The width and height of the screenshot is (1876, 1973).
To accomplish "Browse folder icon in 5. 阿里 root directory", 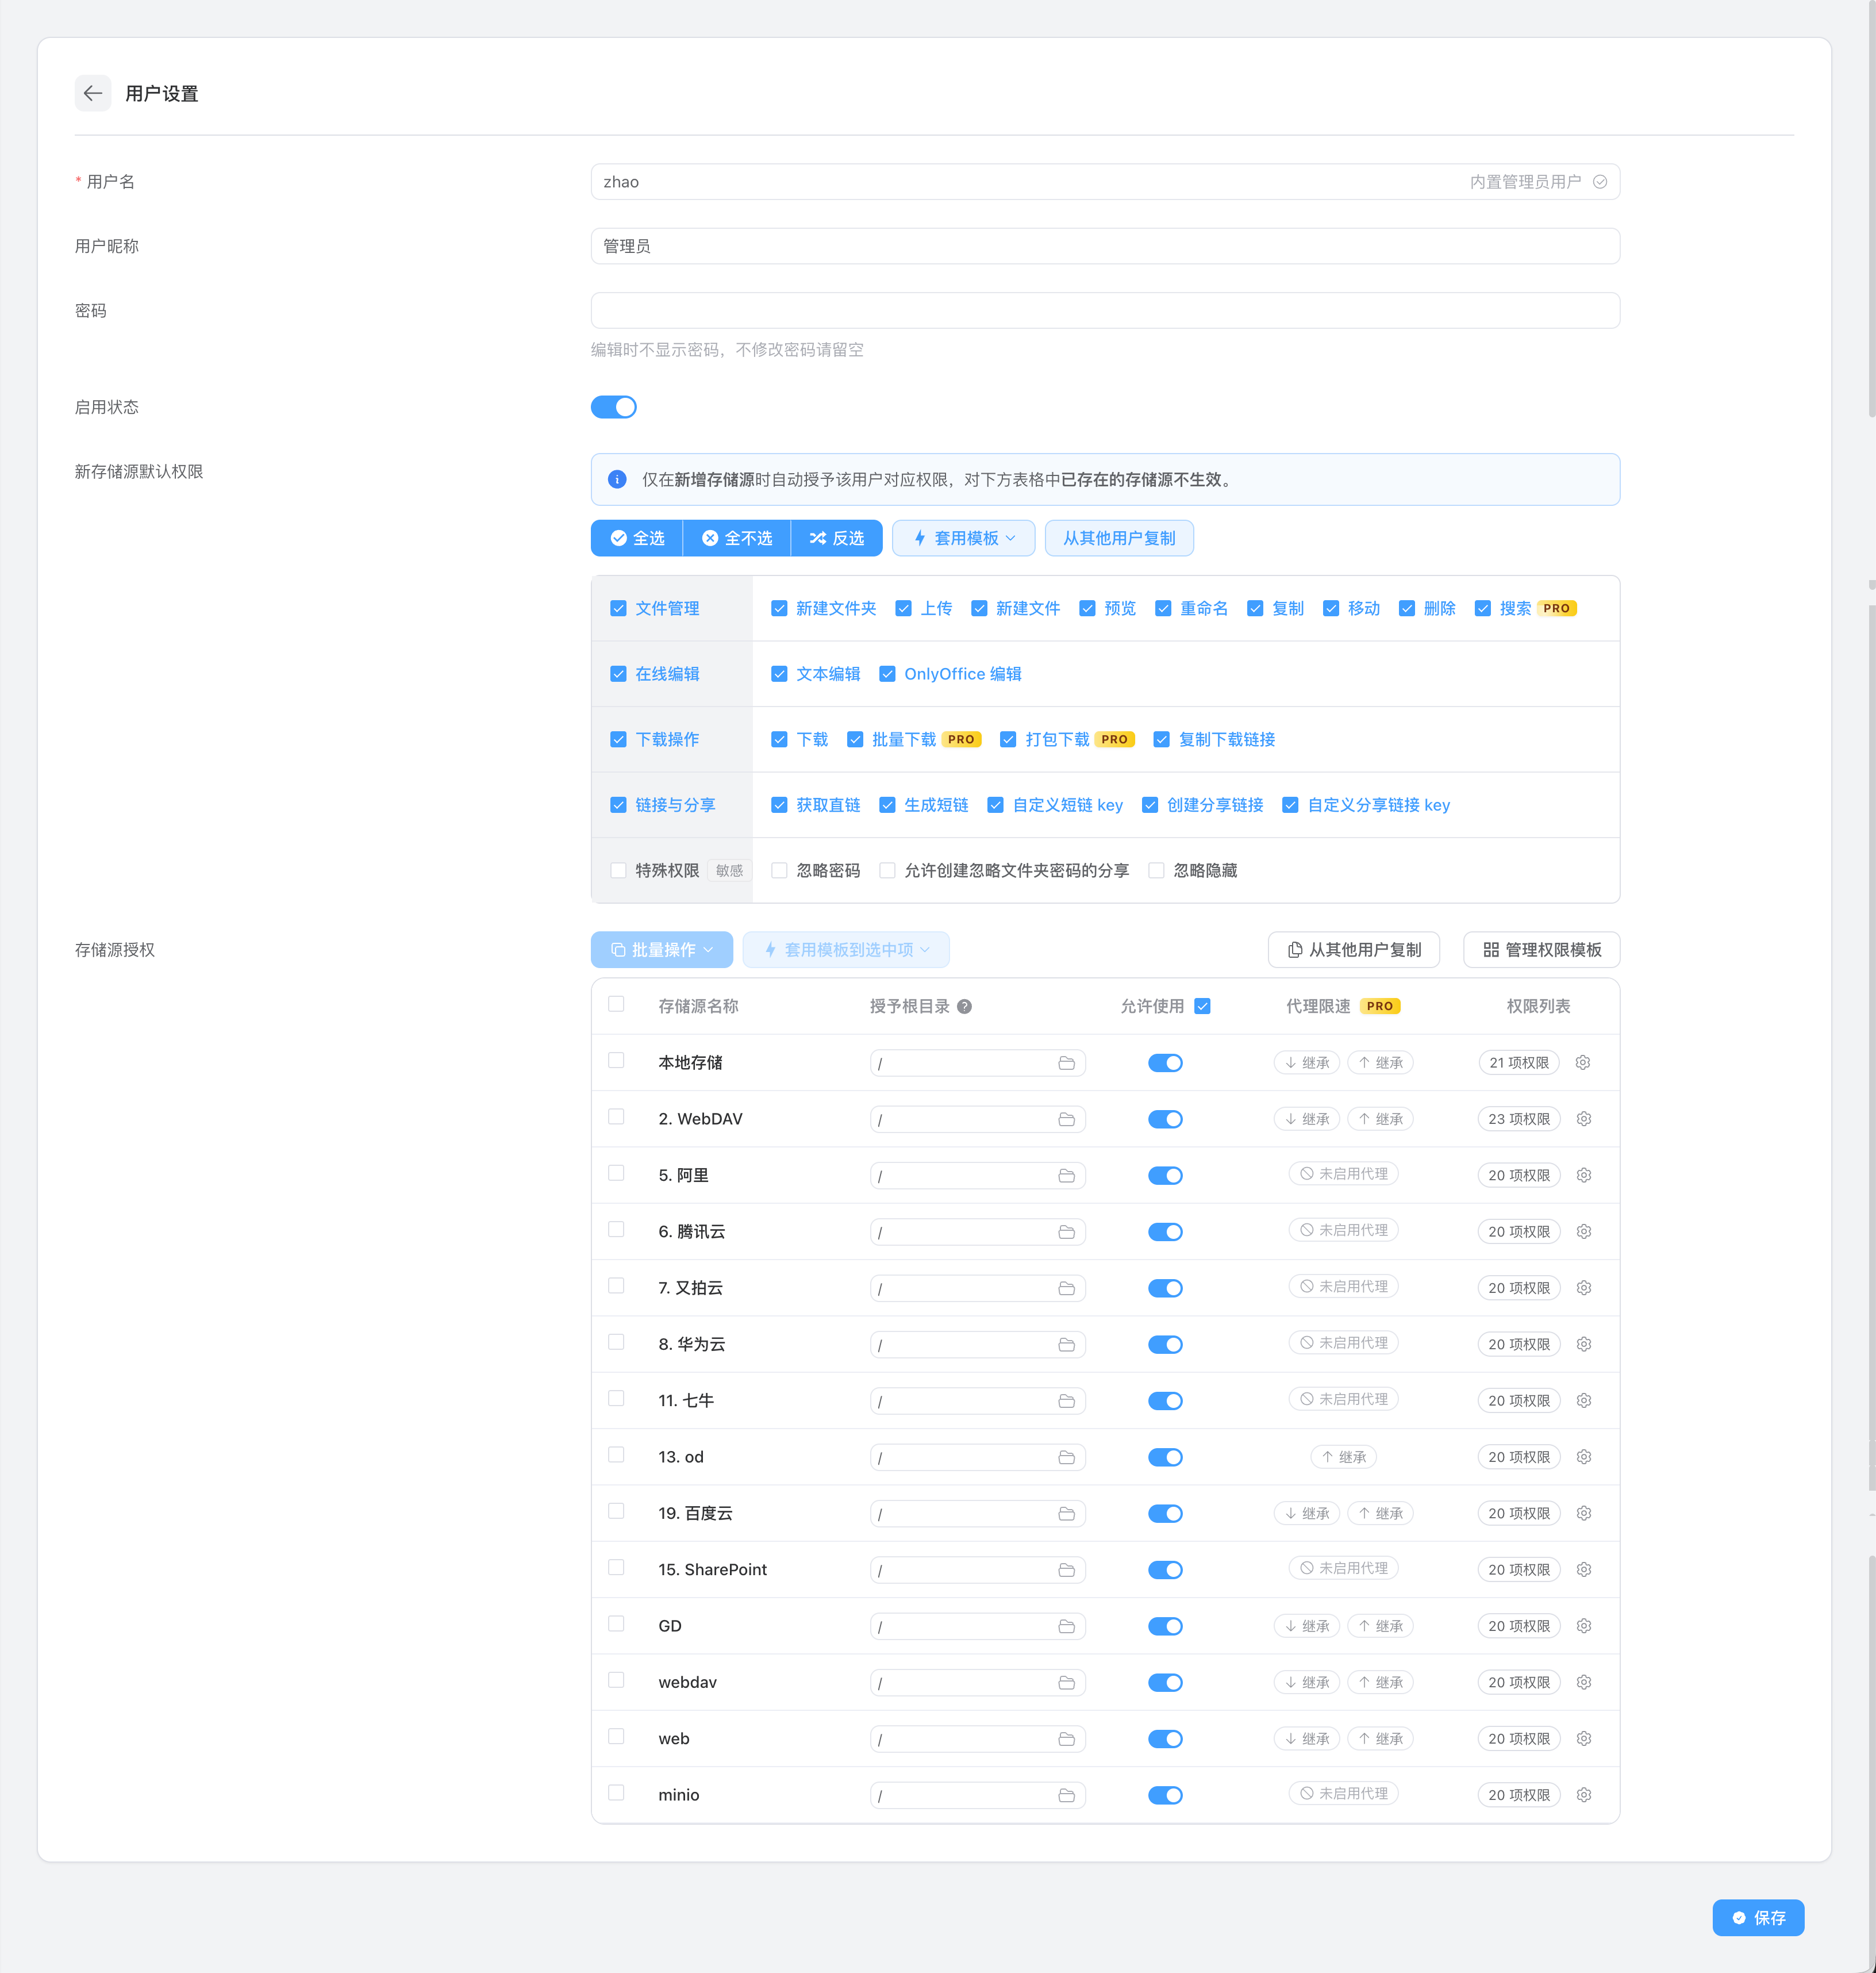I will tap(1066, 1176).
